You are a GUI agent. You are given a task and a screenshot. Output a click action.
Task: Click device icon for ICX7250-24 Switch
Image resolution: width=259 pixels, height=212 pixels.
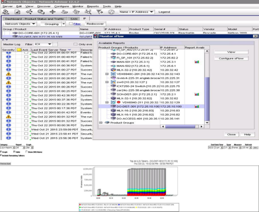(113, 86)
